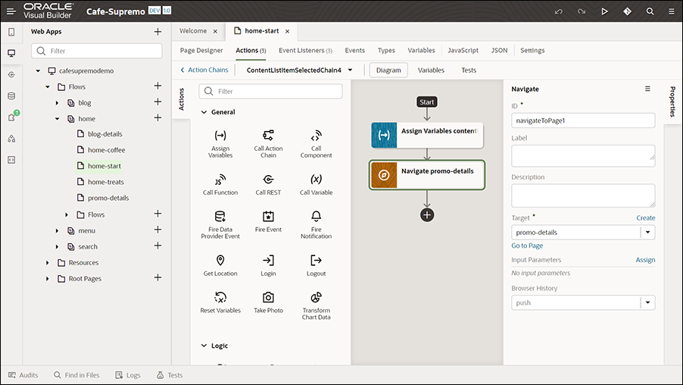Open Mobile Apps navigator icon
683x385 pixels.
[11, 32]
